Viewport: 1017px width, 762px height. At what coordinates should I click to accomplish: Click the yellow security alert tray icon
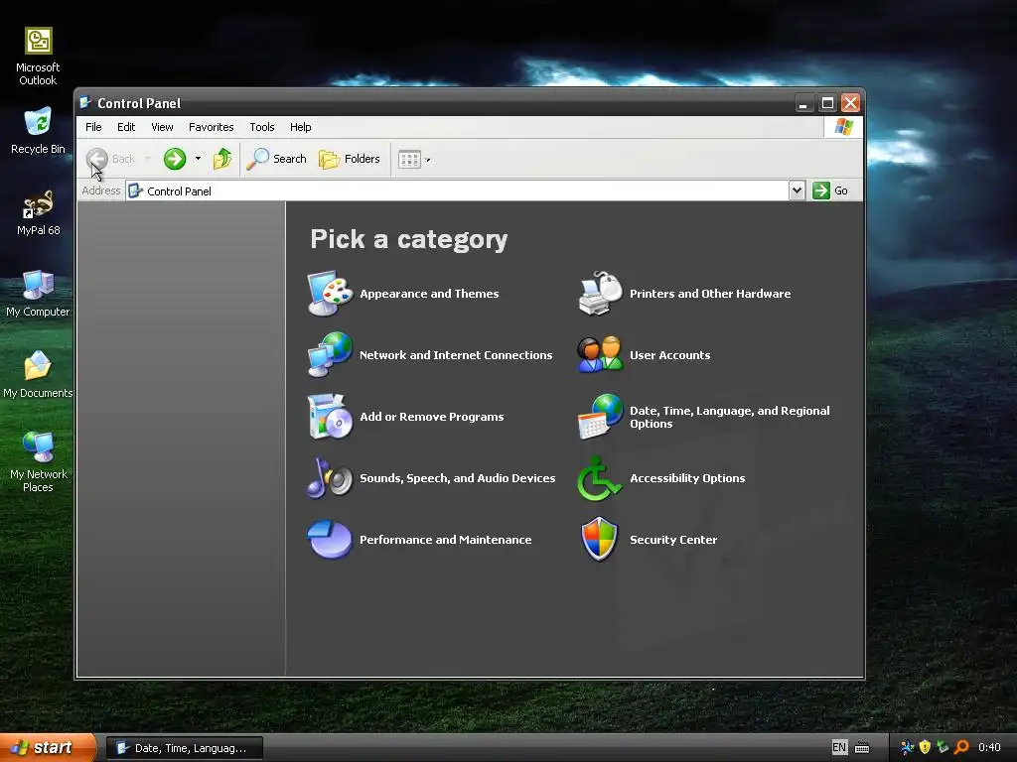point(925,747)
